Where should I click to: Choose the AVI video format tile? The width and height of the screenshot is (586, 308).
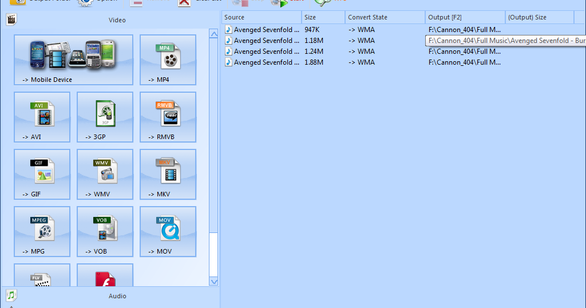coord(42,117)
